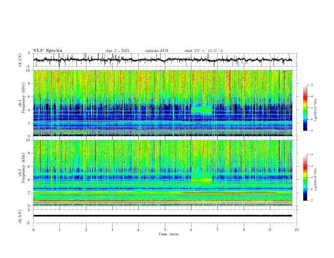Click the "9" tick on the time axis
Screen dimensions: 334x258
(270, 230)
